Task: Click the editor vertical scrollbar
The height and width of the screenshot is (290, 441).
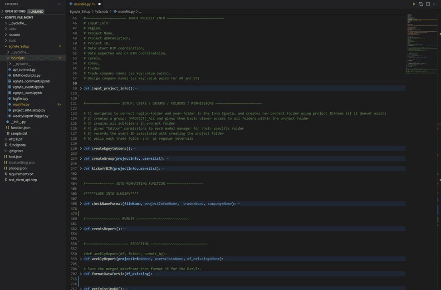Action: point(439,152)
